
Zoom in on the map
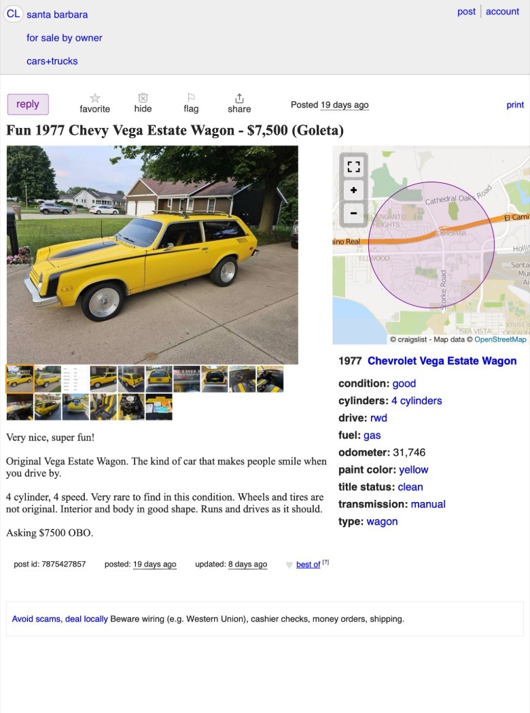(x=354, y=190)
